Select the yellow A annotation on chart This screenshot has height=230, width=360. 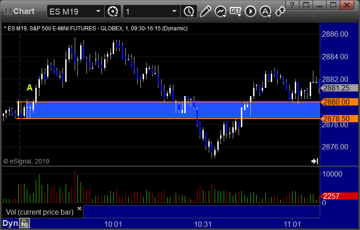tap(29, 87)
